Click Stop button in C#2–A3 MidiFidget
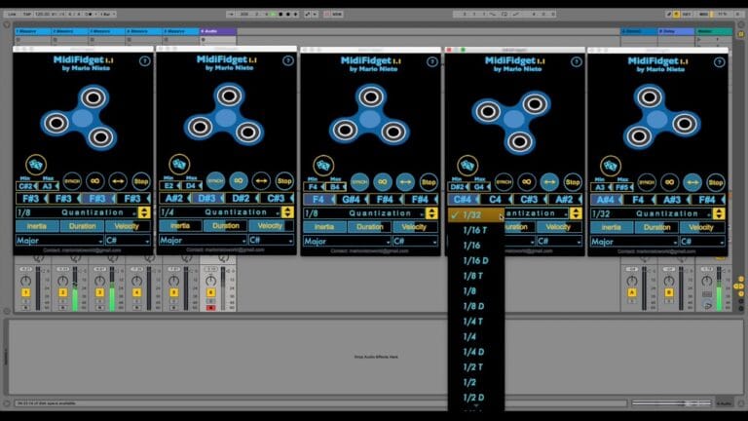This screenshot has width=748, height=421. [x=140, y=181]
